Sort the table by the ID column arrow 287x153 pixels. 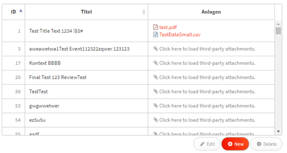(21, 11)
